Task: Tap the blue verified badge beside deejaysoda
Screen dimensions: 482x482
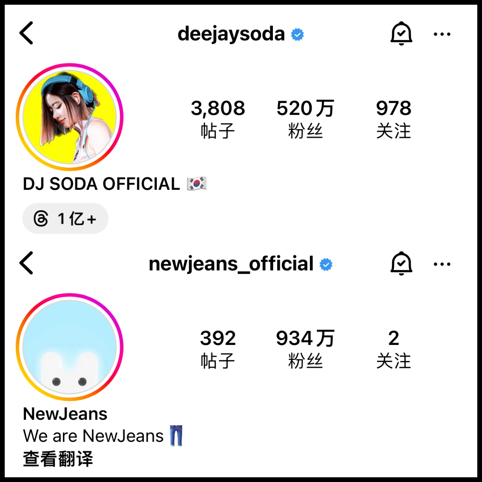Action: [x=297, y=35]
